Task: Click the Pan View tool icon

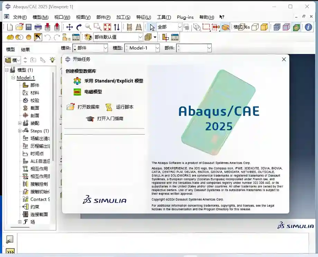Action: [x=70, y=27]
